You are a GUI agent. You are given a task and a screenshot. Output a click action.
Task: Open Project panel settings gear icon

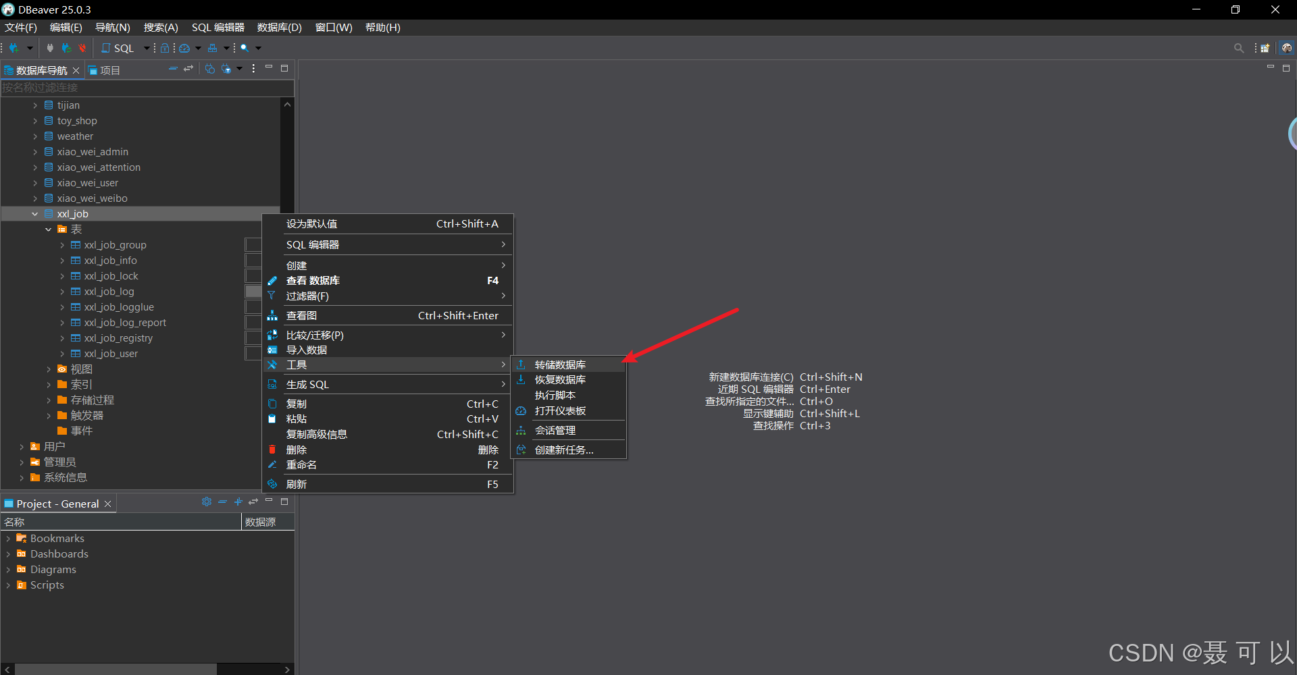207,502
